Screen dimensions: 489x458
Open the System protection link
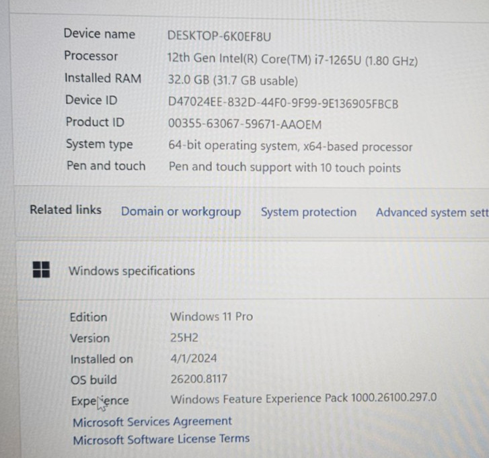click(x=309, y=212)
